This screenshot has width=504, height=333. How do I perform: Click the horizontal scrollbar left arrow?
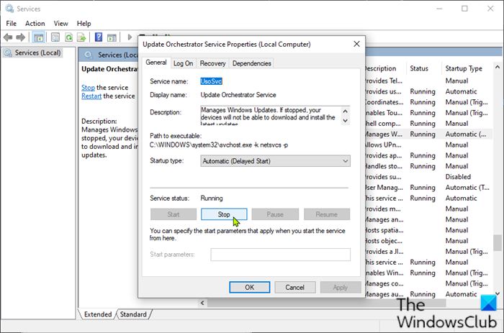[x=202, y=303]
